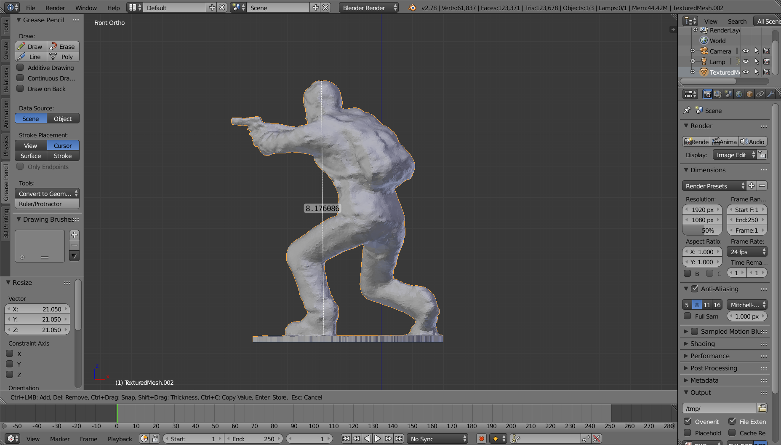
Task: Open the Render properties camera tab
Action: pos(707,94)
